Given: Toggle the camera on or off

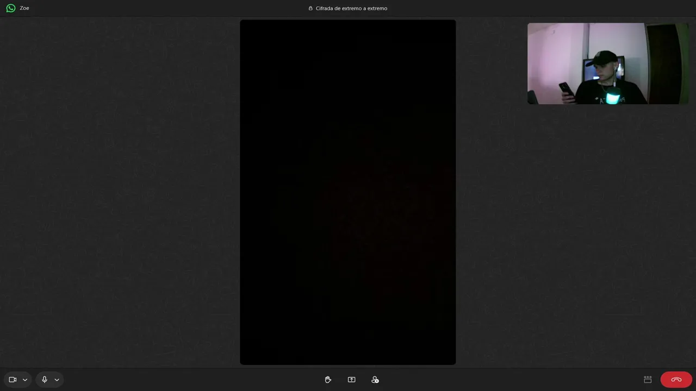Looking at the screenshot, I should click(x=13, y=380).
